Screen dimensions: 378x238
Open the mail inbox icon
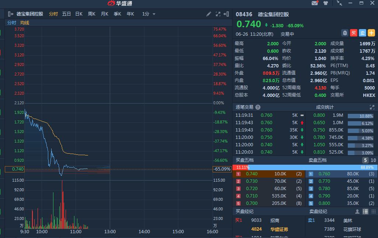315,3
